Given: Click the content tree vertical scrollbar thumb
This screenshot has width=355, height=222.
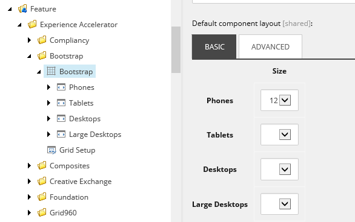Looking at the screenshot, I should pyautogui.click(x=176, y=50).
